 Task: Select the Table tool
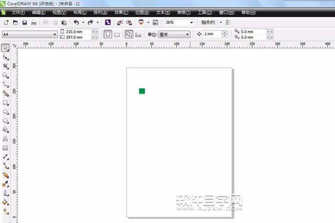(5, 148)
